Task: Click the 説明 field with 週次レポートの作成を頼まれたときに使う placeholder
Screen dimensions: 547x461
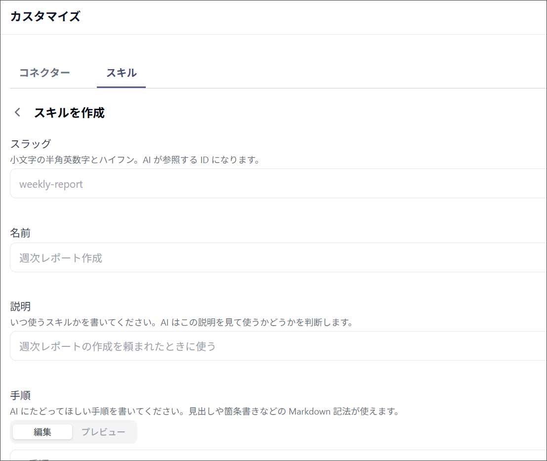Action: [x=278, y=346]
